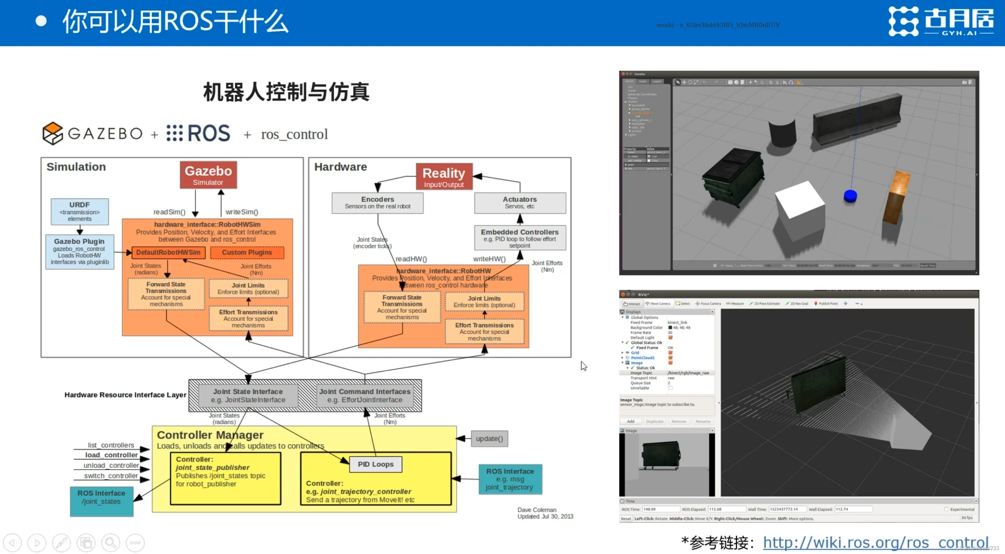
Task: Switch to the World tab in Gazebo
Action: tap(629, 82)
